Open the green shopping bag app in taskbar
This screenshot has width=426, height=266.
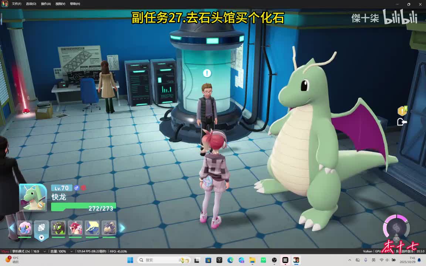click(x=263, y=260)
